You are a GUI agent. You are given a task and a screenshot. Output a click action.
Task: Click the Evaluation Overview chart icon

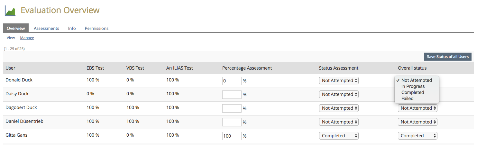10,11
